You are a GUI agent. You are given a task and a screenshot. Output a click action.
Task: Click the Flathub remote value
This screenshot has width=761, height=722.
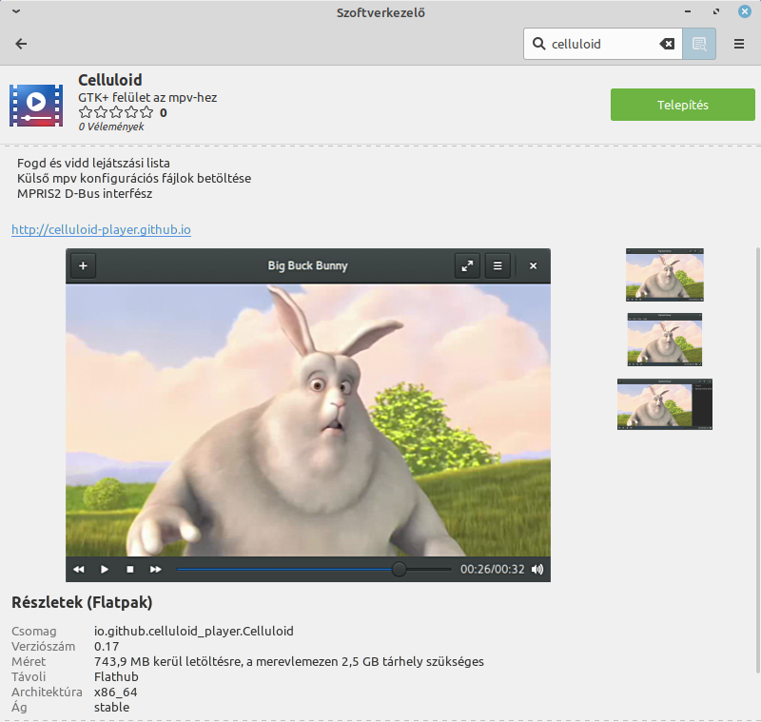tap(116, 676)
